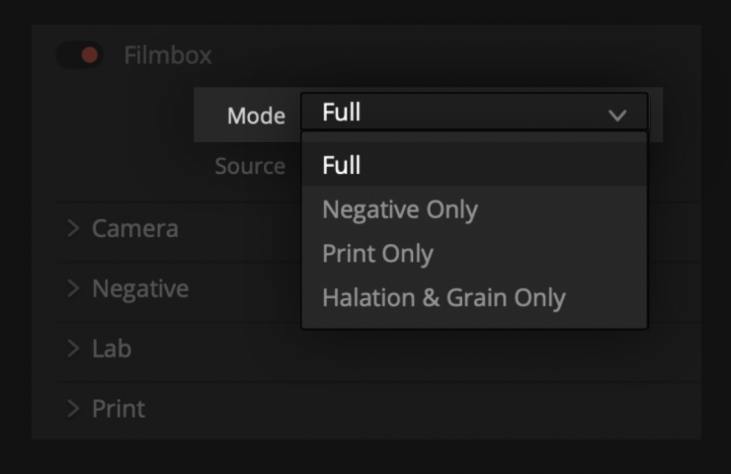Screen dimensions: 731x474
Task: Select Full from the Mode list
Action: (x=342, y=166)
